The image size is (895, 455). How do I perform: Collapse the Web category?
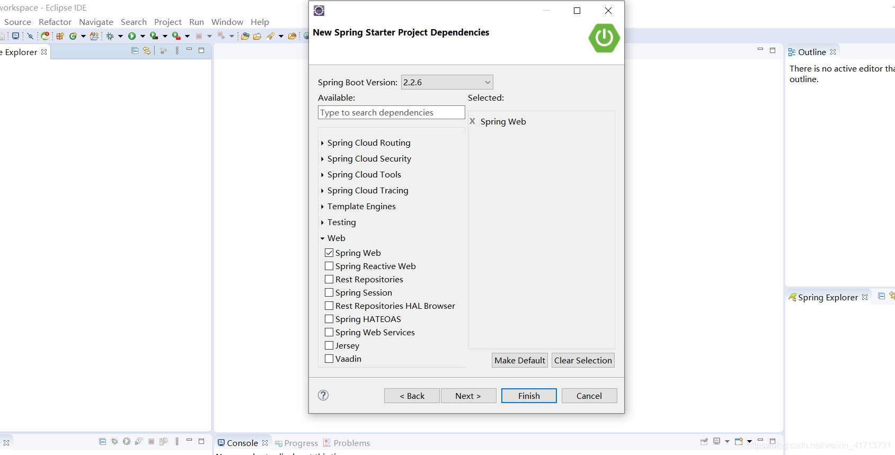pyautogui.click(x=322, y=238)
